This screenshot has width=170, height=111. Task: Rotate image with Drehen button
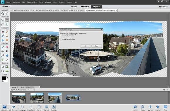tap(39, 108)
